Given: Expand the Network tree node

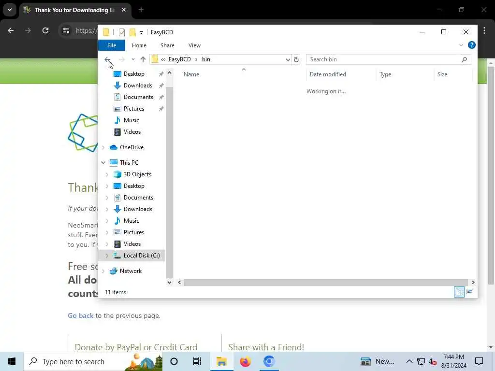Looking at the screenshot, I should coord(103,271).
